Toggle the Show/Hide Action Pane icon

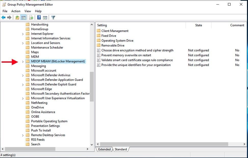[x=45, y=17]
